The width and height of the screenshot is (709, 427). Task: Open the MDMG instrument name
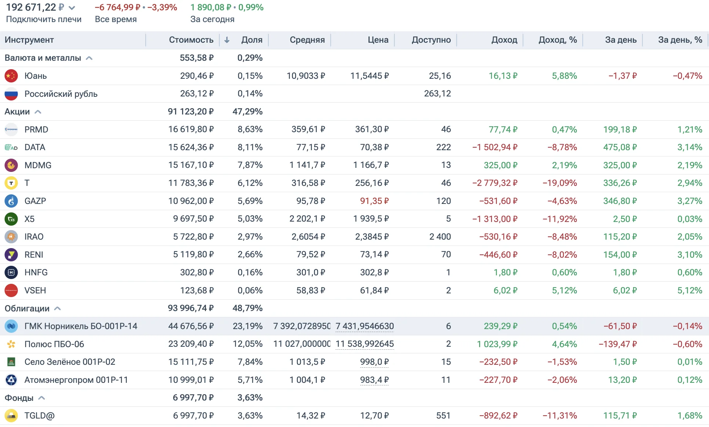[x=38, y=165]
